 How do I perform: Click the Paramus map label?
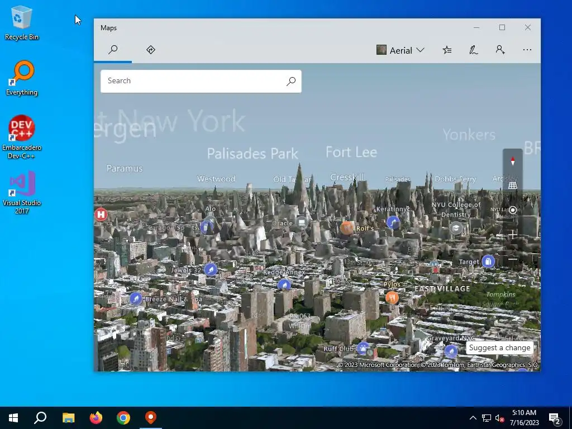point(125,169)
